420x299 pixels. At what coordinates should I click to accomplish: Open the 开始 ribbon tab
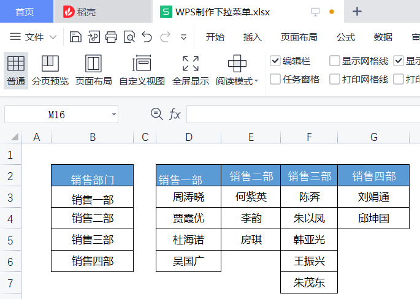[215, 37]
